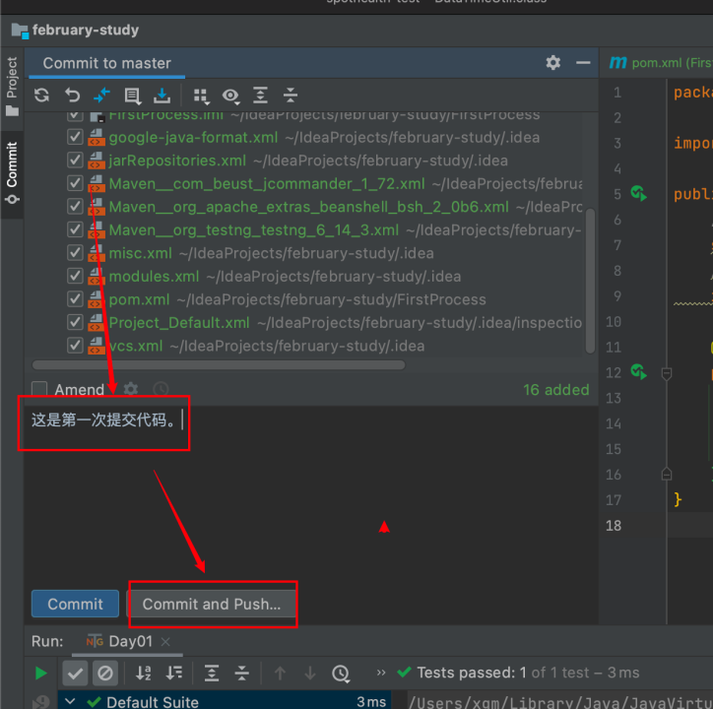Click run gutter icon on line 5
Viewport: 713px width, 709px height.
click(x=639, y=194)
